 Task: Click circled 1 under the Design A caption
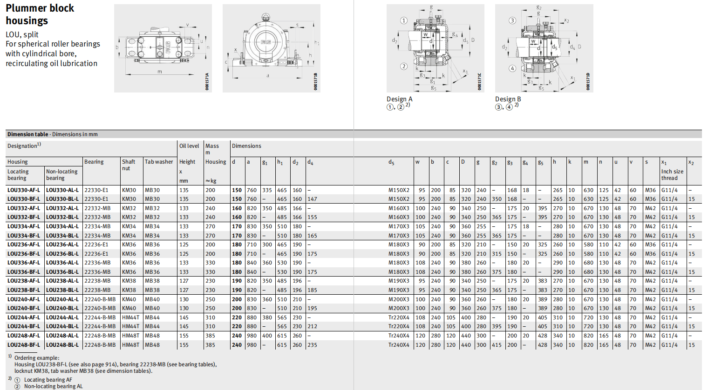tap(390, 107)
